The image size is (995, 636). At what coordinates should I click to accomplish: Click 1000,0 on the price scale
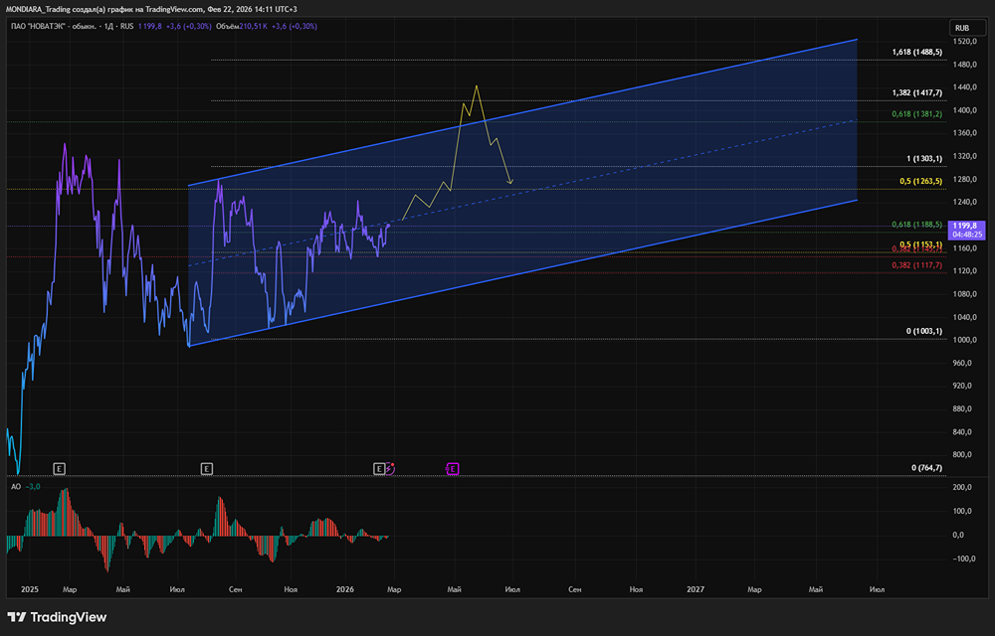coord(964,340)
